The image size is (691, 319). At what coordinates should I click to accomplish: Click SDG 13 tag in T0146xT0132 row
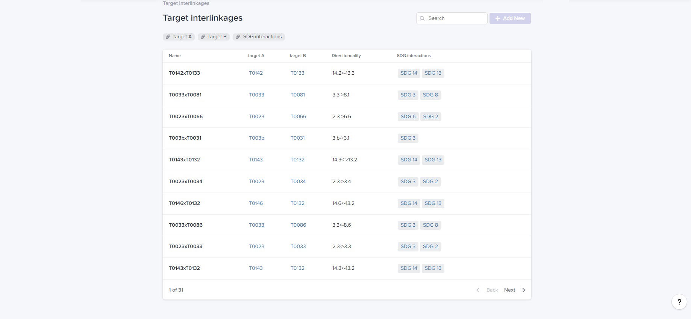click(433, 203)
